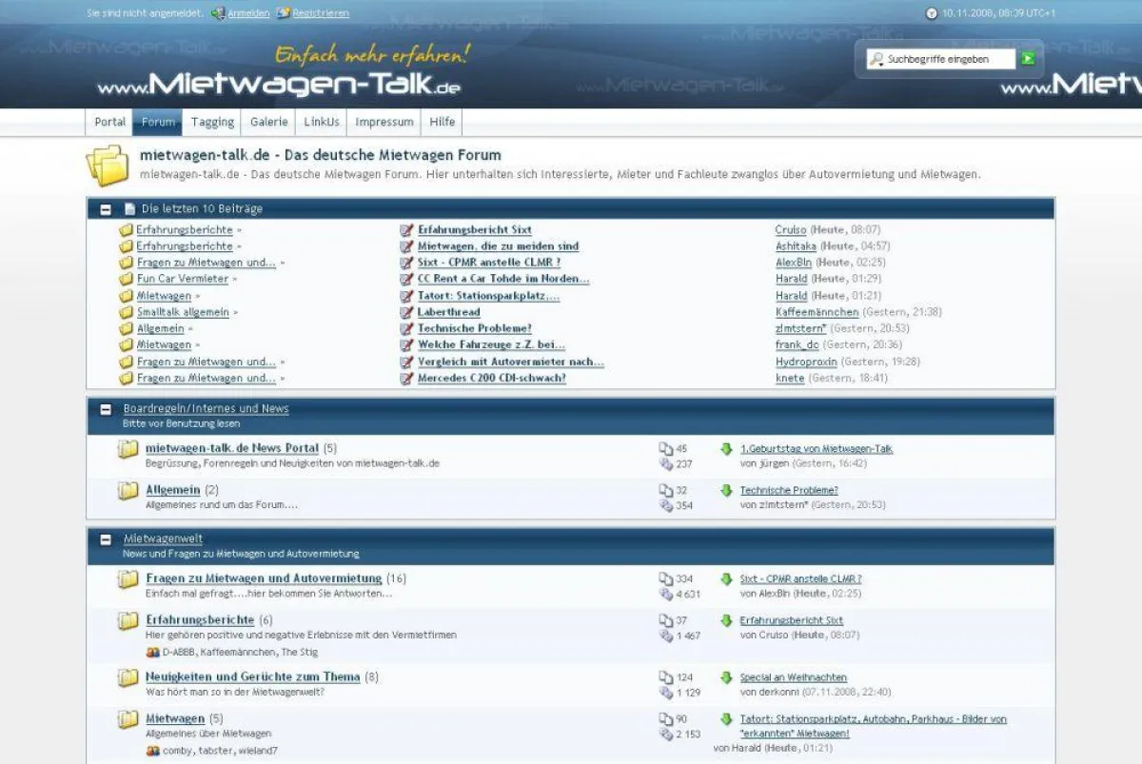Open 'Fragen zu Mietwagen und Autovermietung' forum
The image size is (1142, 764).
[x=264, y=578]
